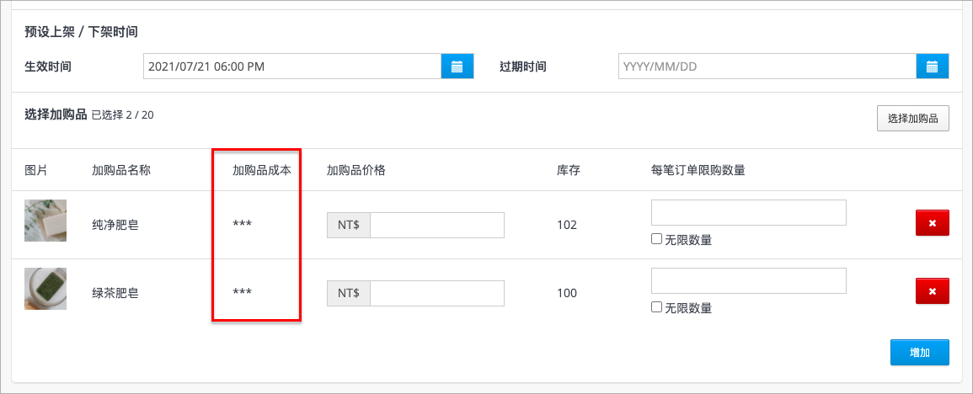Click stock value 100

click(x=567, y=294)
